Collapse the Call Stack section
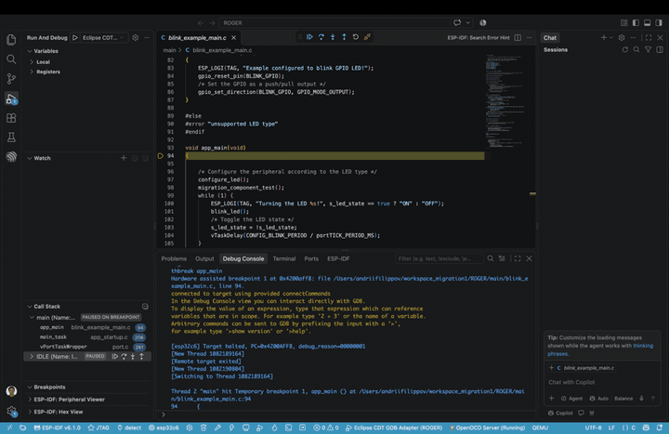Image resolution: width=669 pixels, height=434 pixels. pyautogui.click(x=30, y=307)
